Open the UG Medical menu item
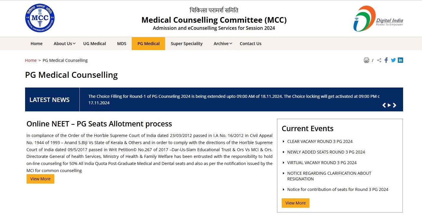This screenshot has width=422, height=221. click(x=94, y=44)
